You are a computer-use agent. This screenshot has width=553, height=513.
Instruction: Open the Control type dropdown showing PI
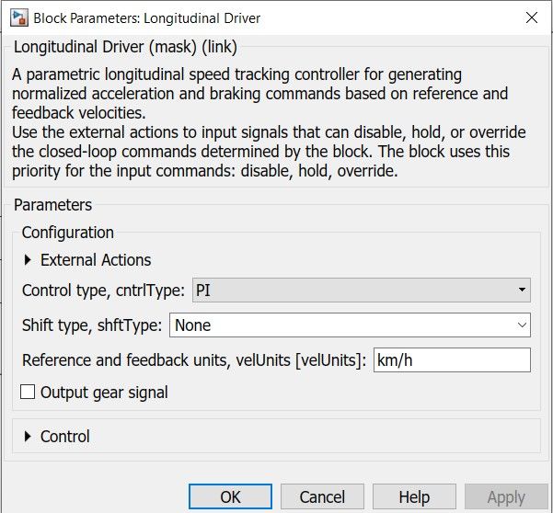tap(361, 291)
